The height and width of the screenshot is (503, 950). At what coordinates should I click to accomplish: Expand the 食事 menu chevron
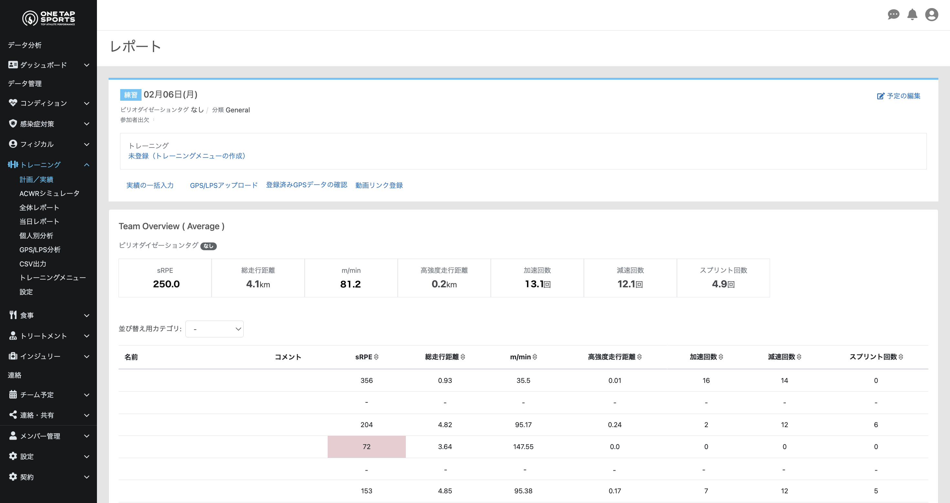pos(87,315)
